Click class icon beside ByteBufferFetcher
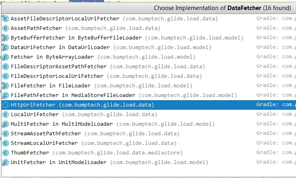Image resolution: width=296 pixels, height=178 pixels. tap(5, 38)
